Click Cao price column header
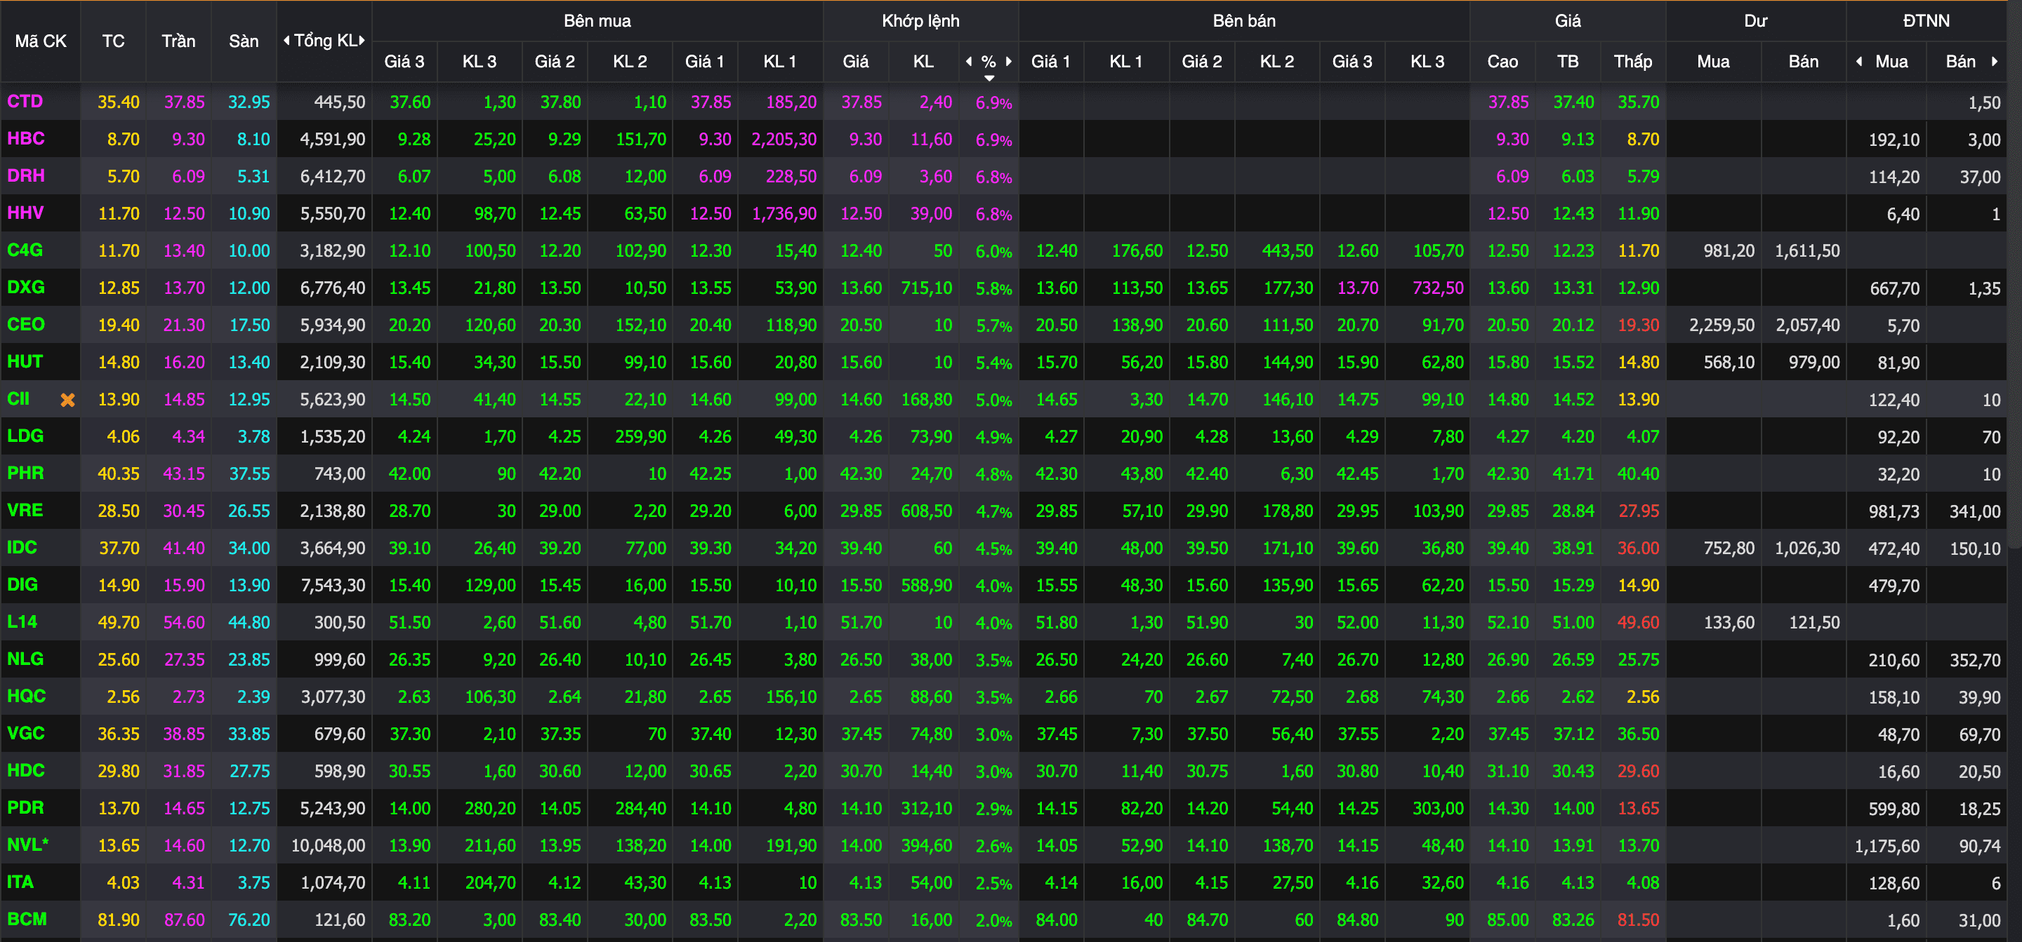This screenshot has height=942, width=2022. (x=1502, y=61)
